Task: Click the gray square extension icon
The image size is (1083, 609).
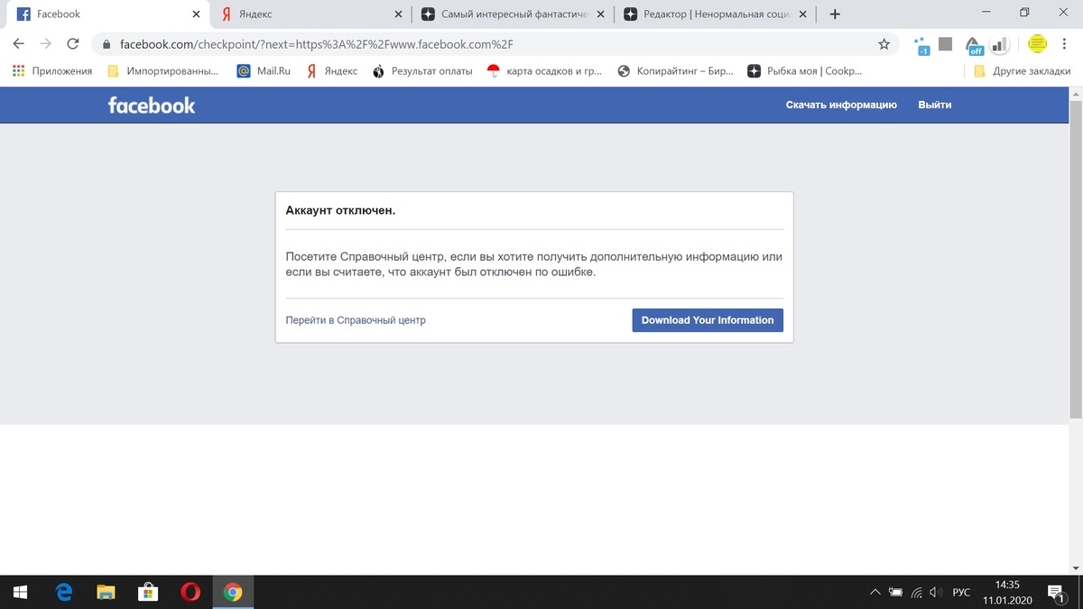Action: click(x=946, y=43)
